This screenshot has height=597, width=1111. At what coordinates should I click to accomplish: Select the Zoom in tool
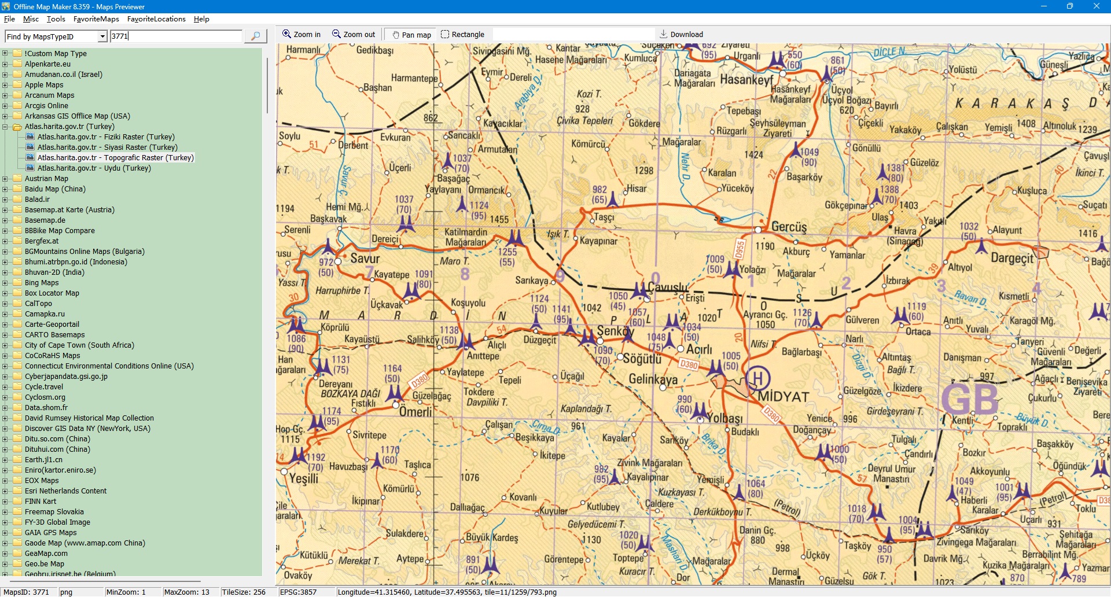(301, 35)
